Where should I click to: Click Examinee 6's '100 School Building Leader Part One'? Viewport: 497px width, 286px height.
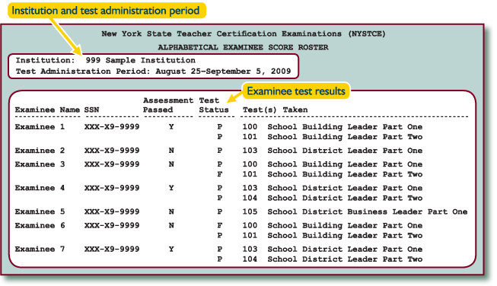333,225
